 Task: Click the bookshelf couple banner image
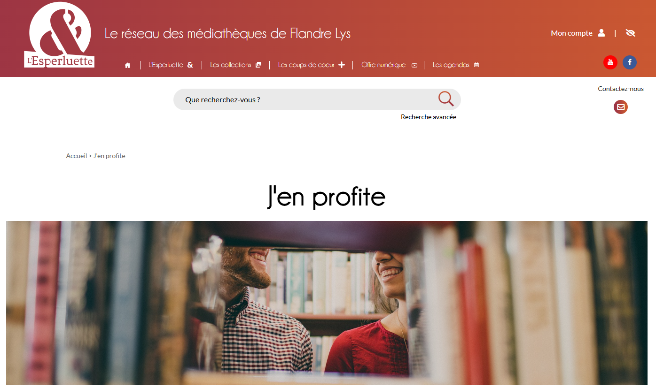327,303
